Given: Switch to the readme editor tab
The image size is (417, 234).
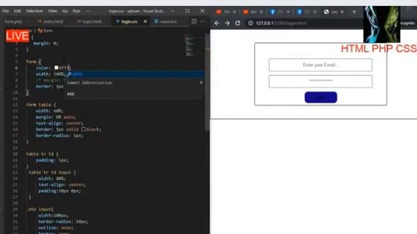Looking at the screenshot, I should 165,21.
